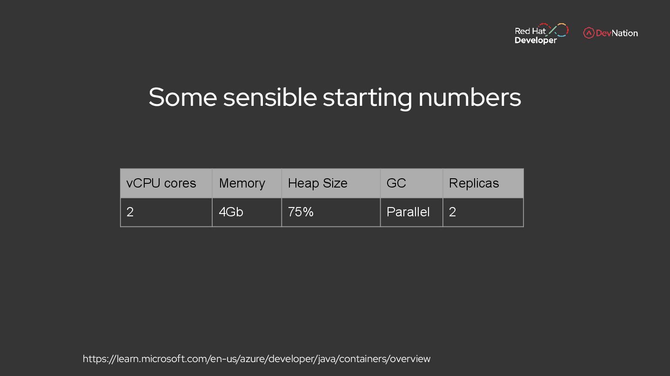Viewport: 670px width, 376px height.
Task: Open the learn.microsoft.com containers overview link
Action: 256,359
